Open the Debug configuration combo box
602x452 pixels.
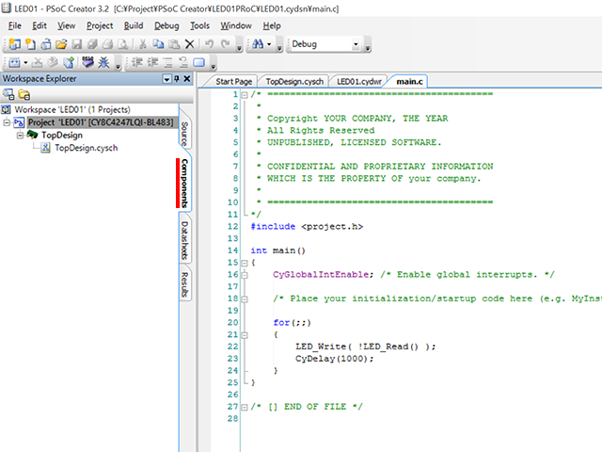(325, 44)
